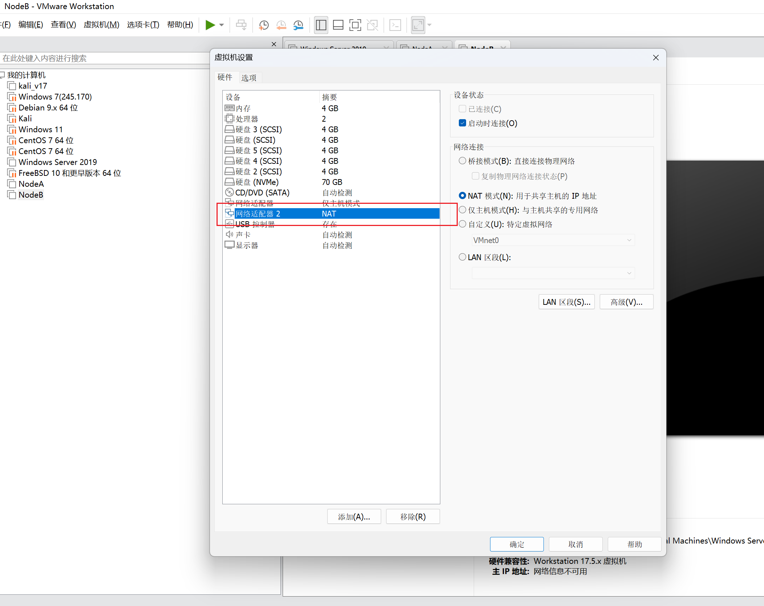Viewport: 764px width, 606px height.
Task: Open the VMnet0 network dropdown
Action: 553,240
